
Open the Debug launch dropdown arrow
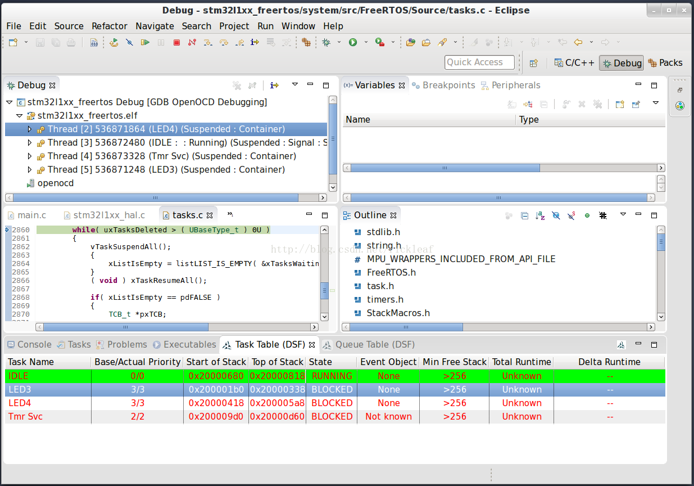[338, 42]
